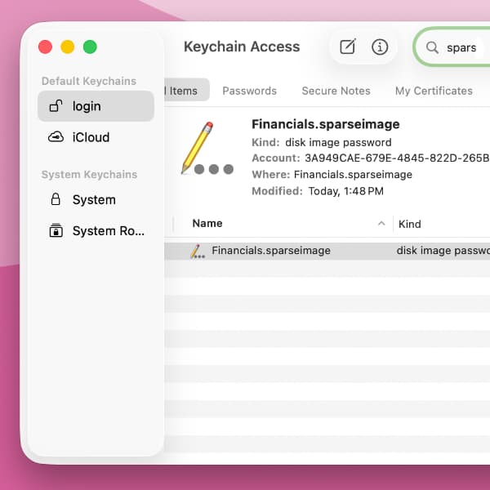490x490 pixels.
Task: Select the iCloud keychain
Action: tap(96, 137)
